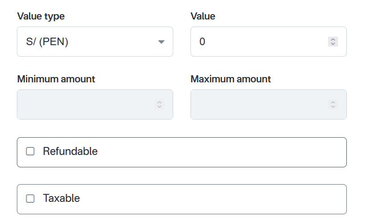Increase Value using the up spinner arrow

tap(333, 39)
